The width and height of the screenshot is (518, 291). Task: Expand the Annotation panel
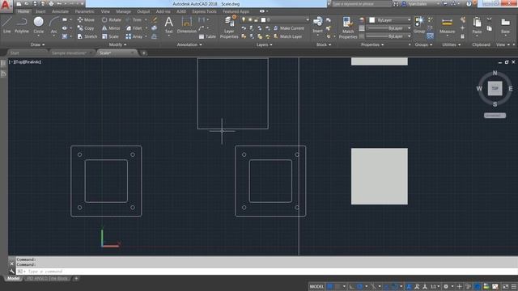(189, 44)
